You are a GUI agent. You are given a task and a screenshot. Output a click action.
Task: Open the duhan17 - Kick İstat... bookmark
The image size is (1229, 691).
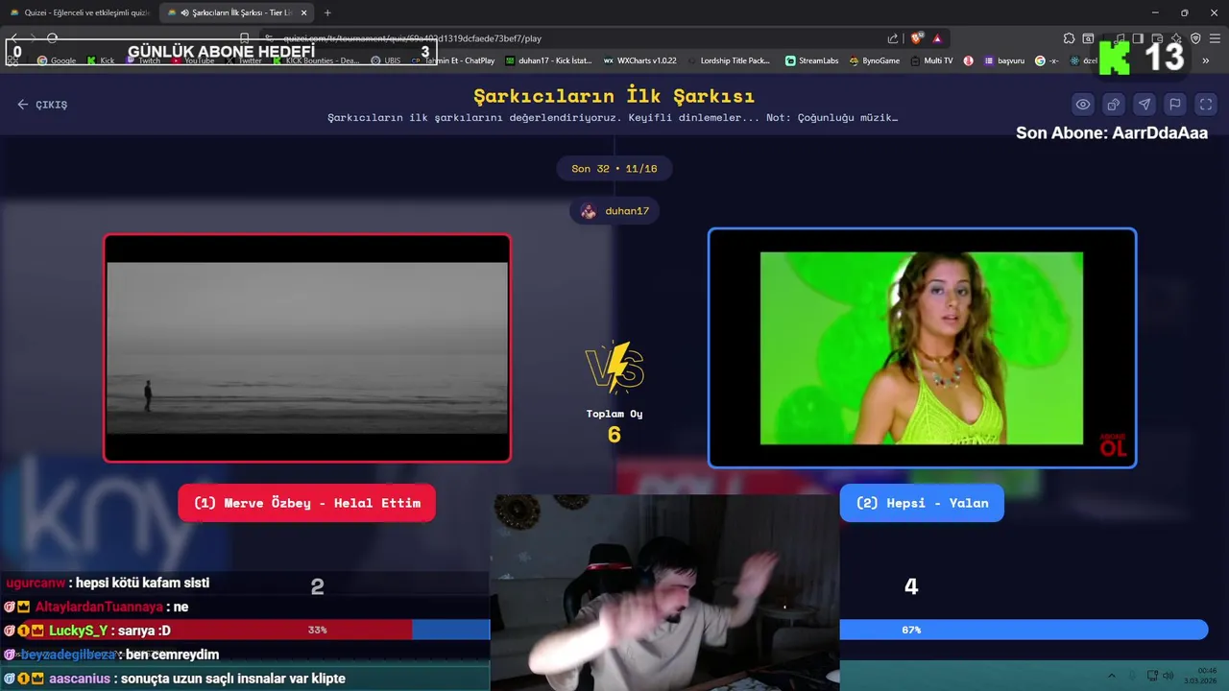548,60
